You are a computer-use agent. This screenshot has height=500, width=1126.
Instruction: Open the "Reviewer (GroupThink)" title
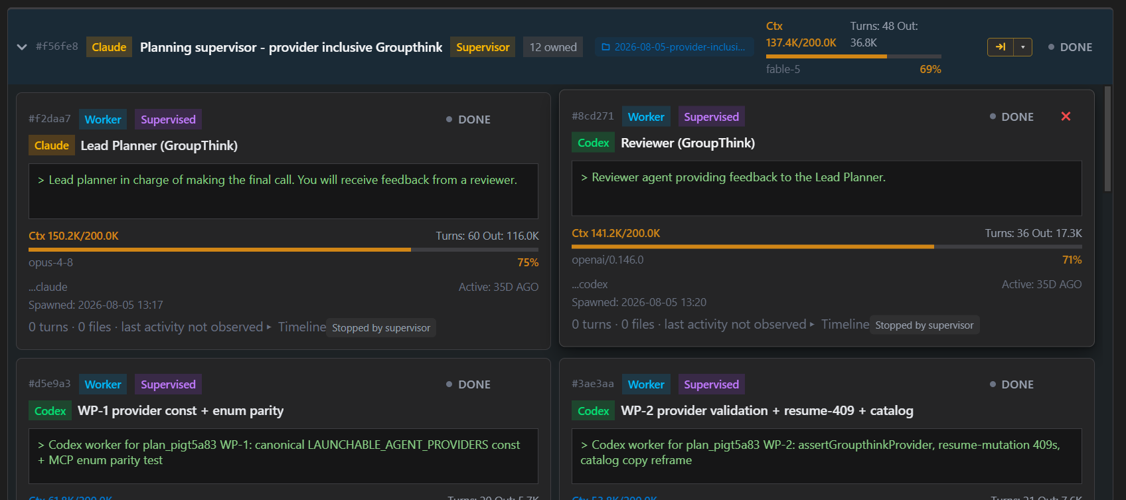point(688,143)
